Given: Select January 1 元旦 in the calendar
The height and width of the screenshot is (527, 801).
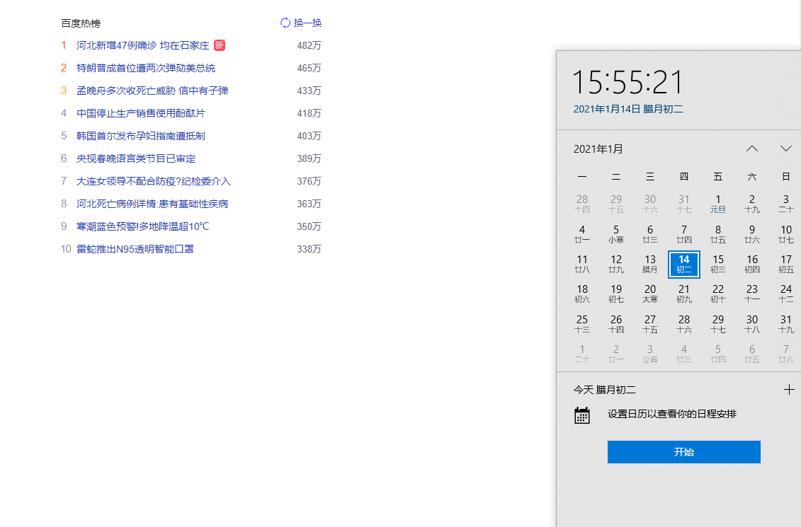Looking at the screenshot, I should [x=717, y=204].
